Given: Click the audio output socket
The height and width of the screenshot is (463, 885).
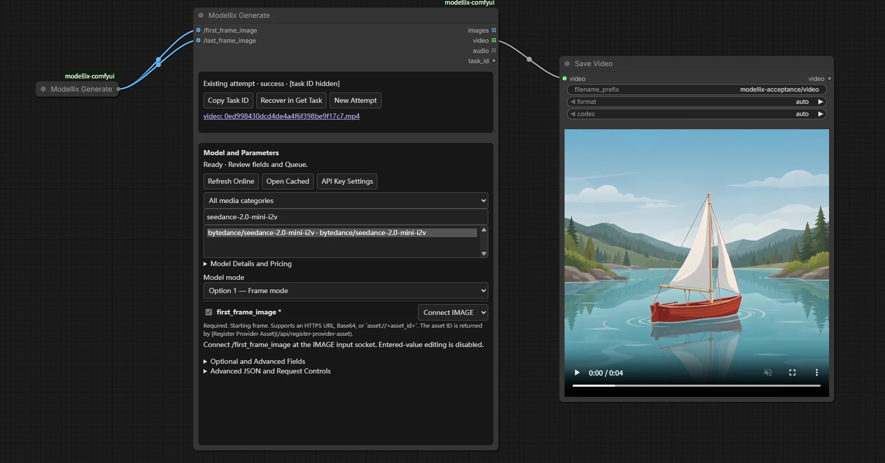Looking at the screenshot, I should [x=494, y=50].
